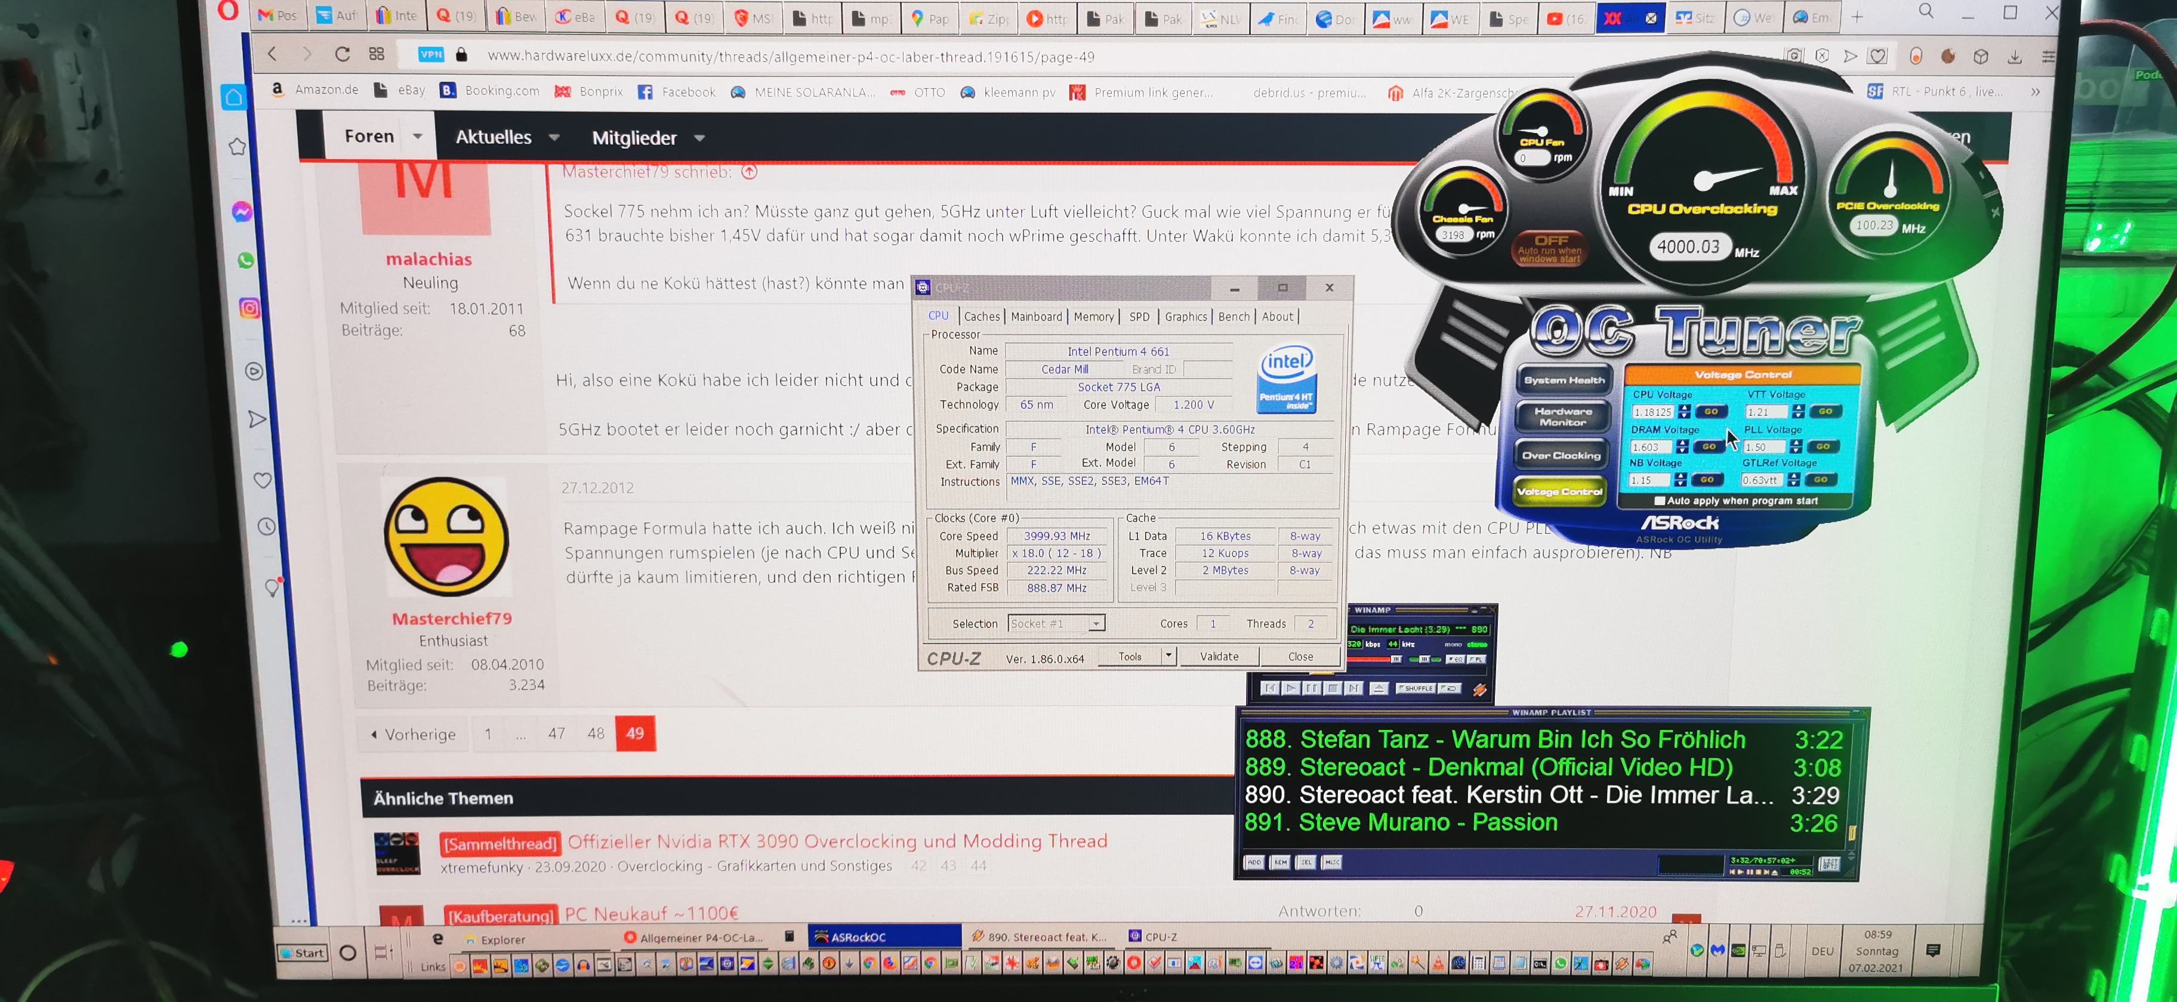Toggle the Winamp PL playlist button
This screenshot has width=2177, height=1002.
click(x=1476, y=660)
